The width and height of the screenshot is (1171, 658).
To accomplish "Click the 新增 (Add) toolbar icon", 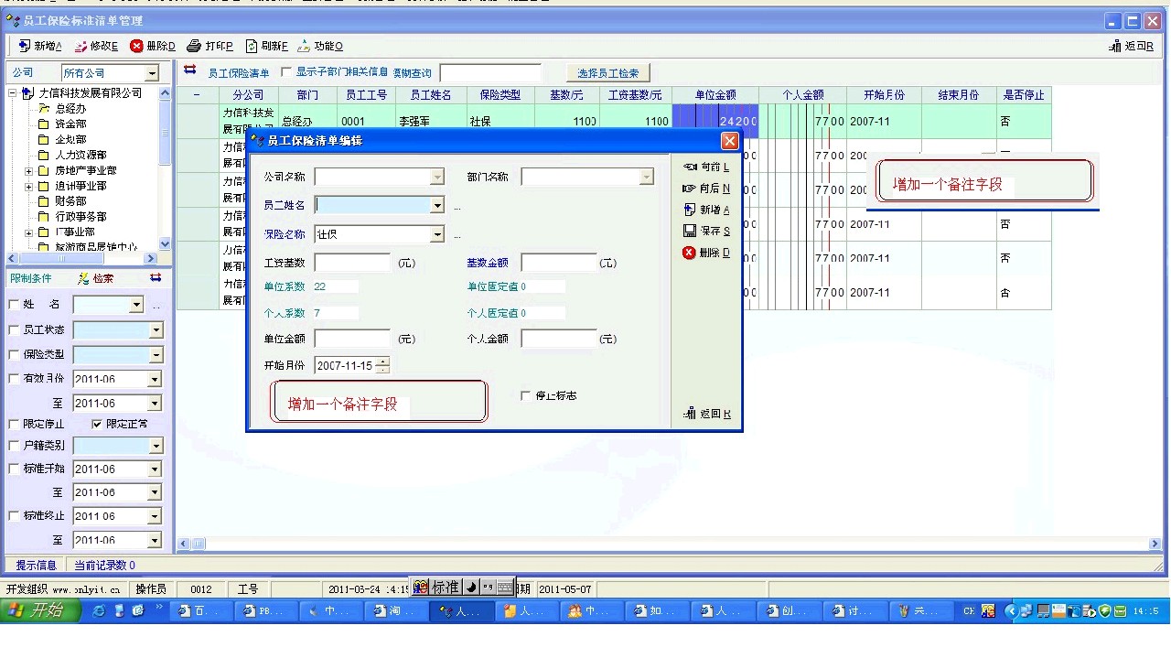I will point(25,46).
